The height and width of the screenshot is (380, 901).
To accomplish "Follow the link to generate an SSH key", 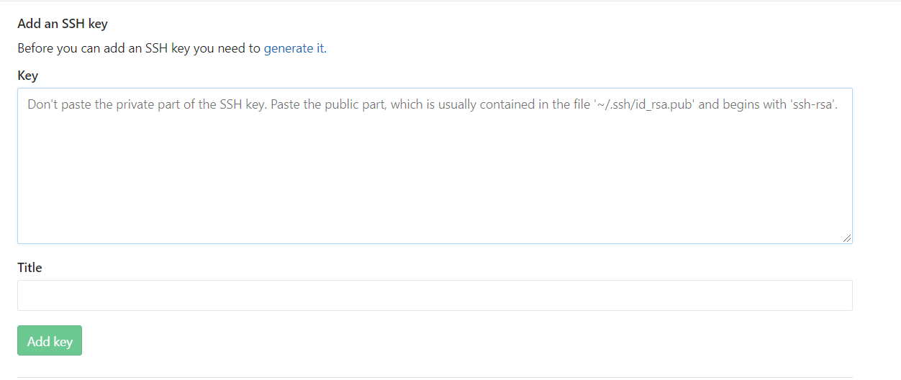I will pyautogui.click(x=294, y=49).
